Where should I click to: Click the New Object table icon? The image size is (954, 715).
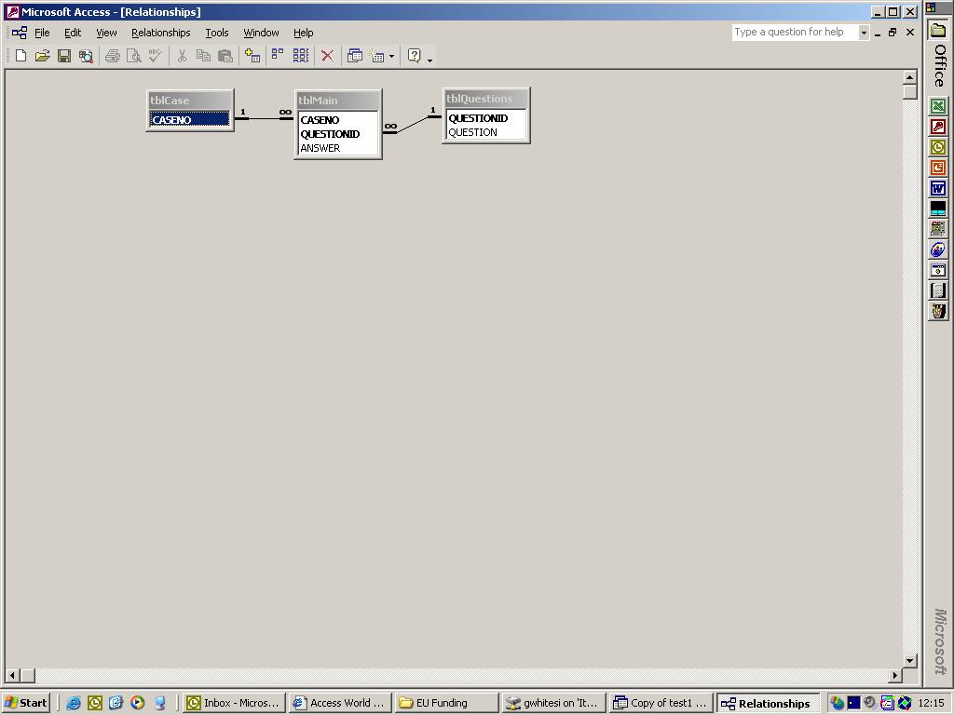coord(377,56)
